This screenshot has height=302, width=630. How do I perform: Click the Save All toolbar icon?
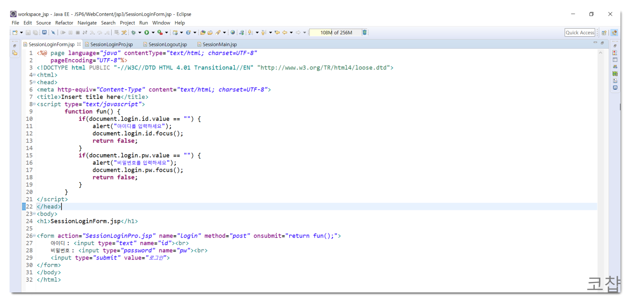click(x=35, y=32)
